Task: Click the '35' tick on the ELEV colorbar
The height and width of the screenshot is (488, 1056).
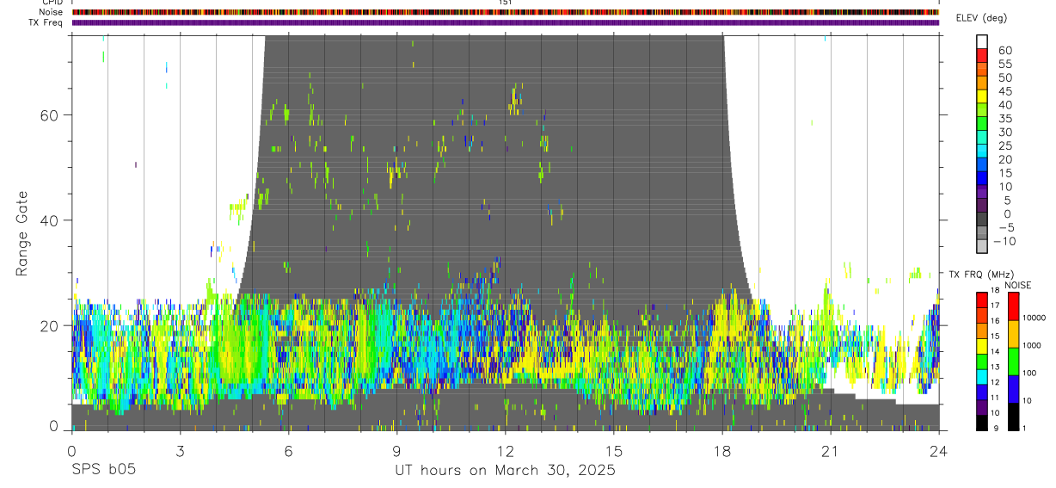Action: (1004, 119)
